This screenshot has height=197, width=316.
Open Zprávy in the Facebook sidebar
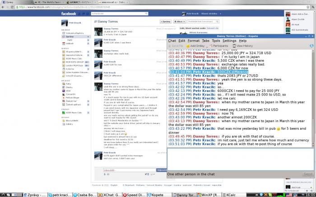(76, 37)
